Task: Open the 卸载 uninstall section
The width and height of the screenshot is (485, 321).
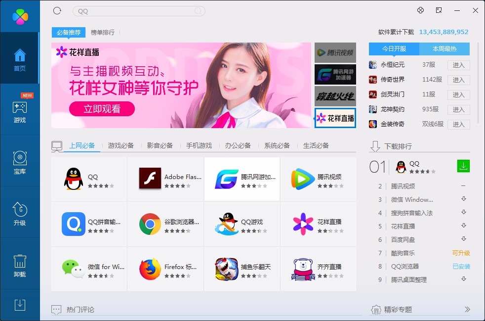Action: 20,264
